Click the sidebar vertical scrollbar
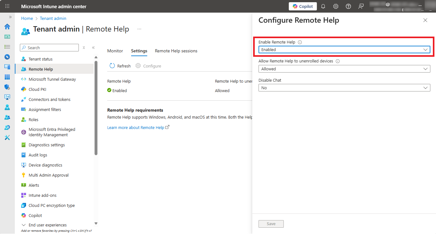 click(x=96, y=107)
